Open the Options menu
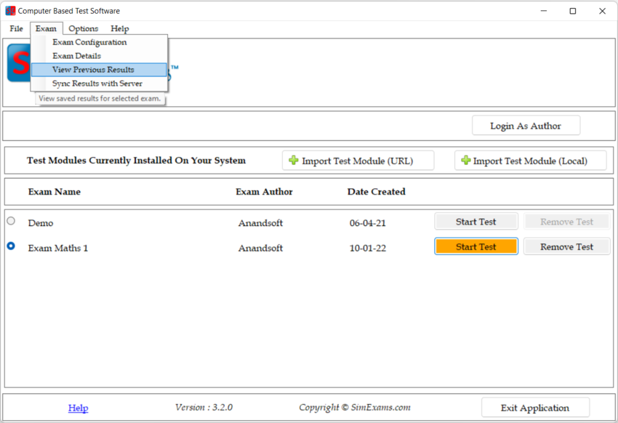The image size is (618, 423). [84, 28]
